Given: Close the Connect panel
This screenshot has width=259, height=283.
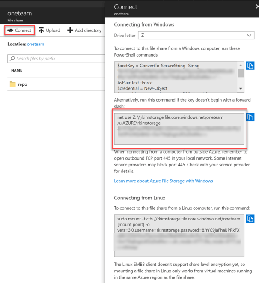Looking at the screenshot, I should coord(257,7).
